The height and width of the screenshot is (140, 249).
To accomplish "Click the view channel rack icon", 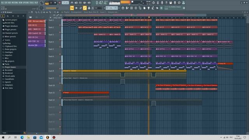I will pos(132,8).
